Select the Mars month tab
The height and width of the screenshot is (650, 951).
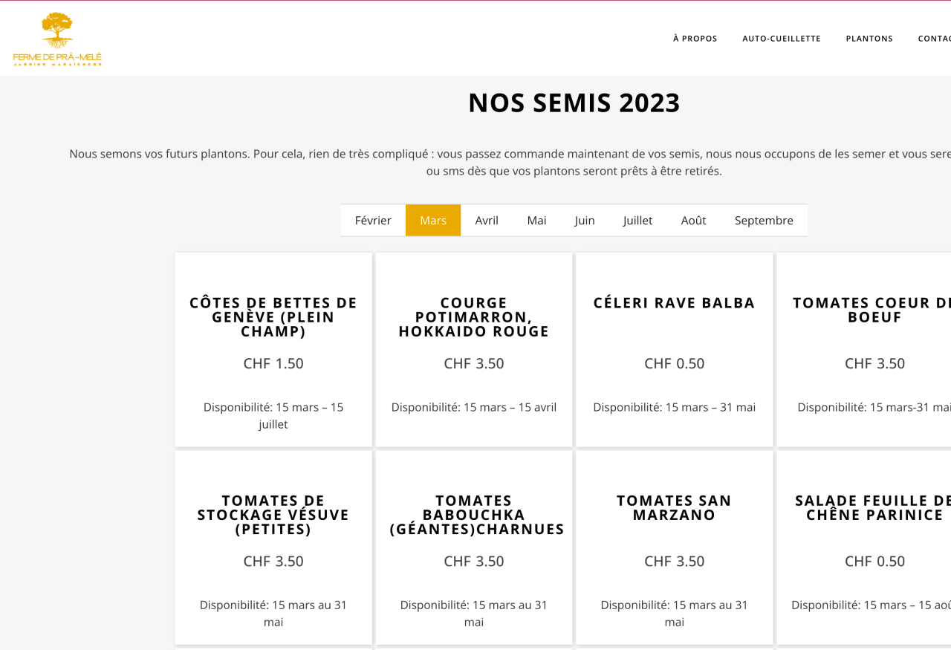pyautogui.click(x=433, y=221)
